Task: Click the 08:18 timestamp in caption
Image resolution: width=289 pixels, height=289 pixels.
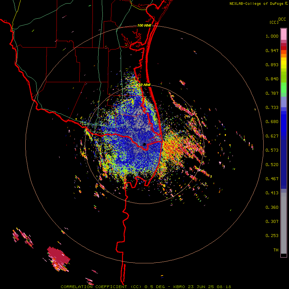Action: 224,287
